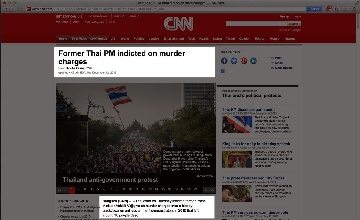Open the Justice section

tap(154, 39)
